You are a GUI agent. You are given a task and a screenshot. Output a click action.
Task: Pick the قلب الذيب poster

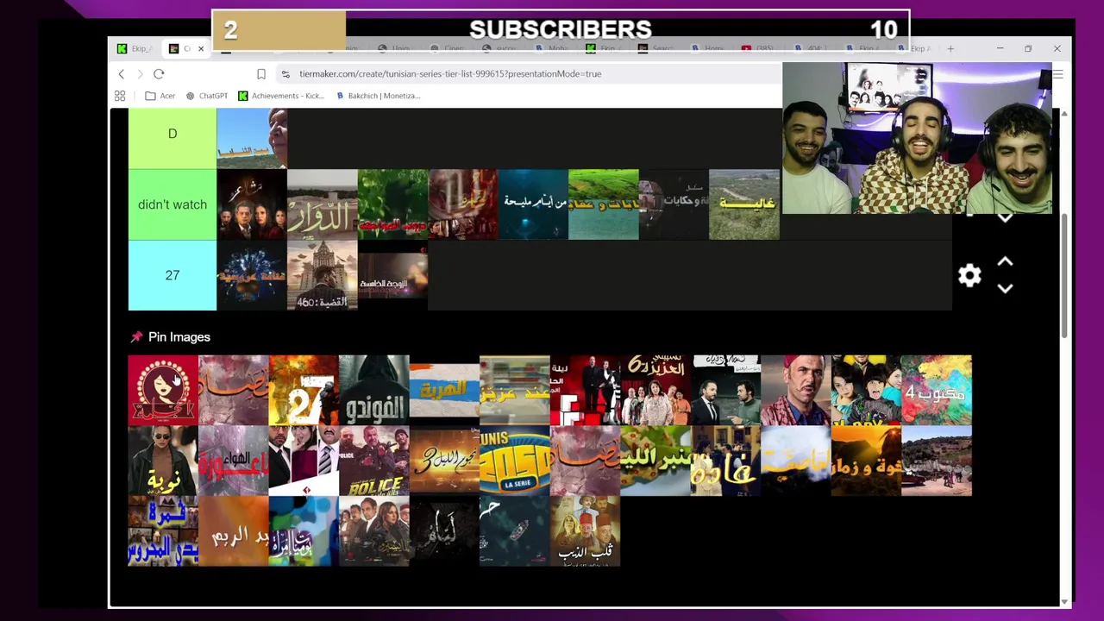[x=585, y=531]
